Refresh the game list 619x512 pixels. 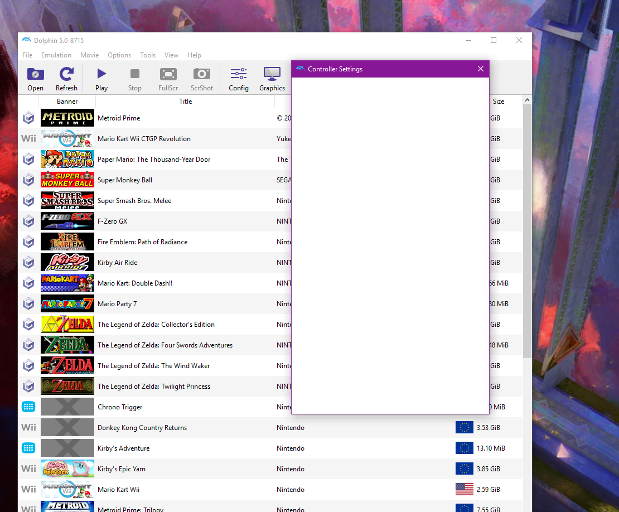pyautogui.click(x=66, y=79)
